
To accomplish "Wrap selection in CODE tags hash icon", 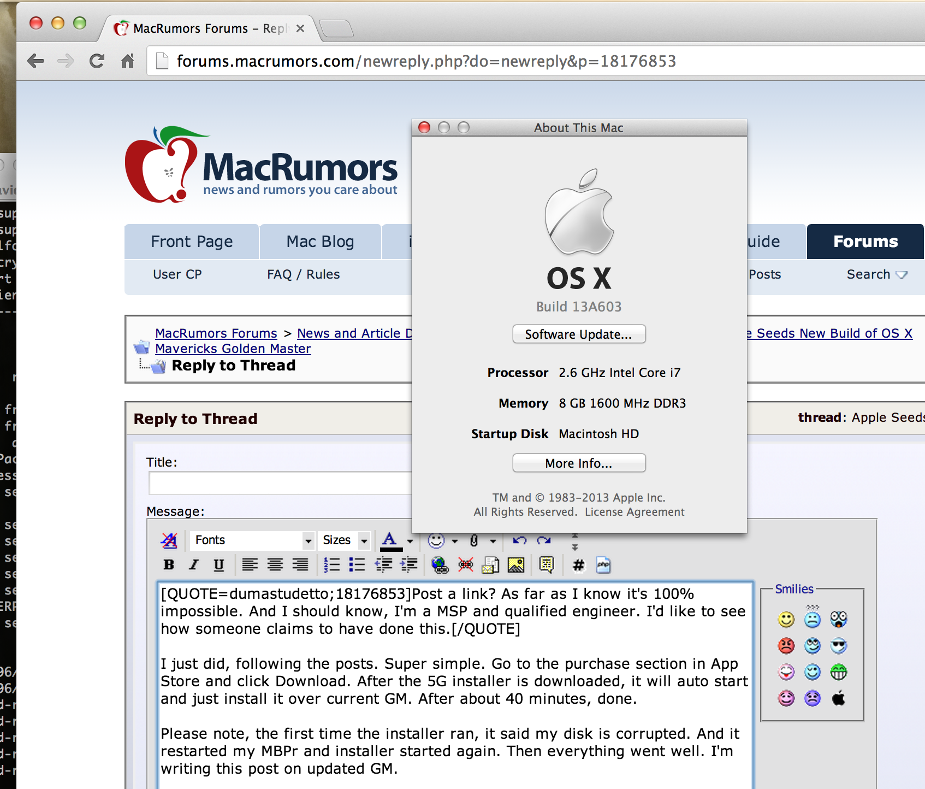I will 578,565.
